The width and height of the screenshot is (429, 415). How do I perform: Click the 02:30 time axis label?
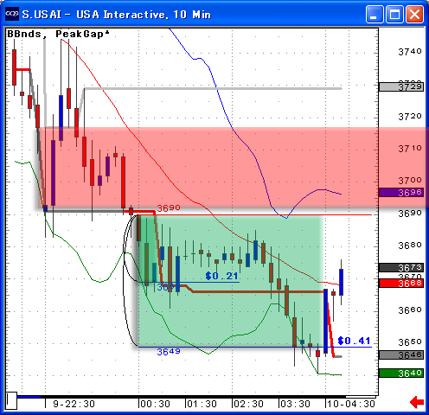point(248,404)
